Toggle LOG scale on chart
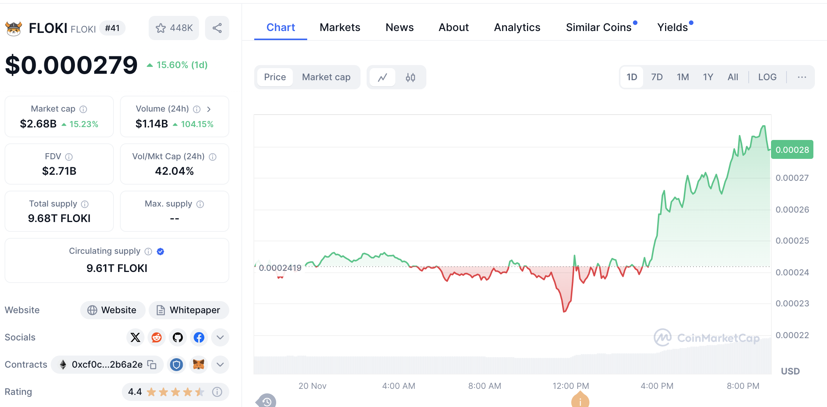 (767, 77)
